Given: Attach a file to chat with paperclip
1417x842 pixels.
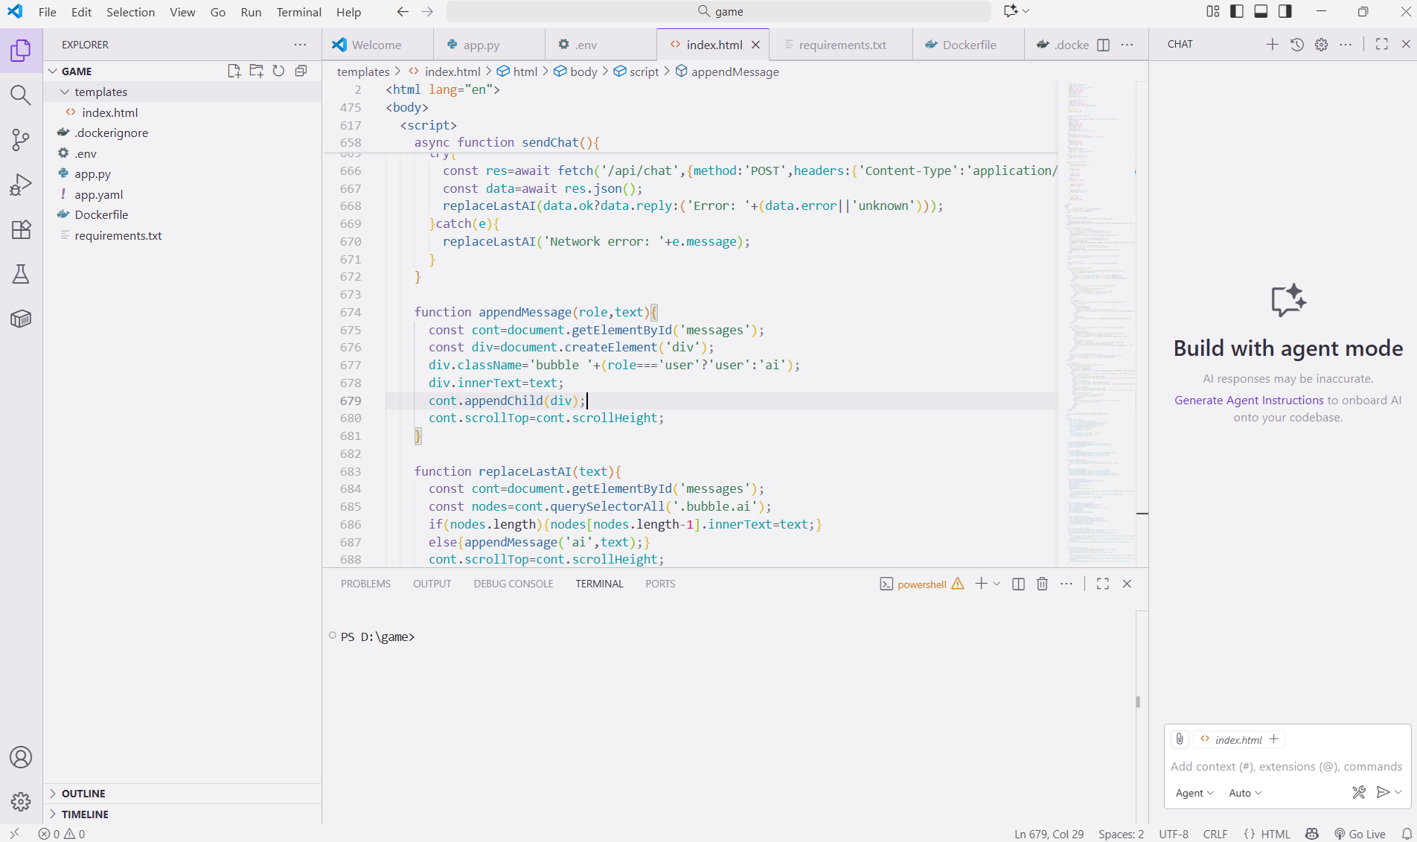Looking at the screenshot, I should (1180, 739).
